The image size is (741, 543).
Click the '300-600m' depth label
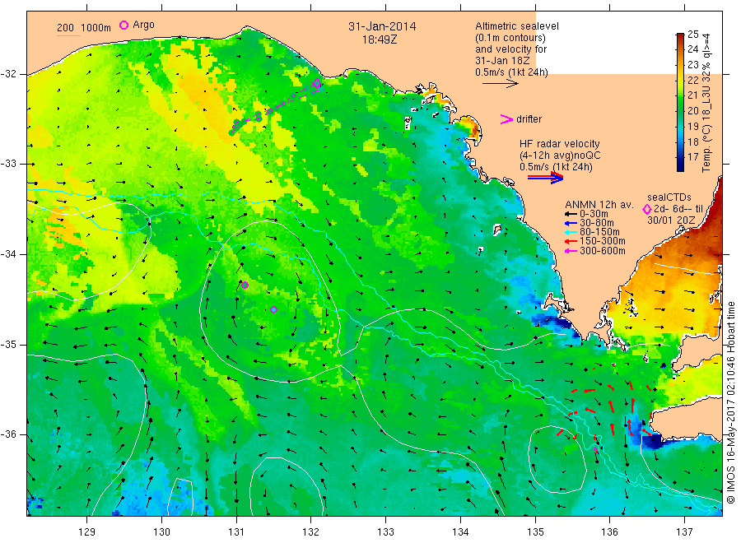pyautogui.click(x=602, y=251)
